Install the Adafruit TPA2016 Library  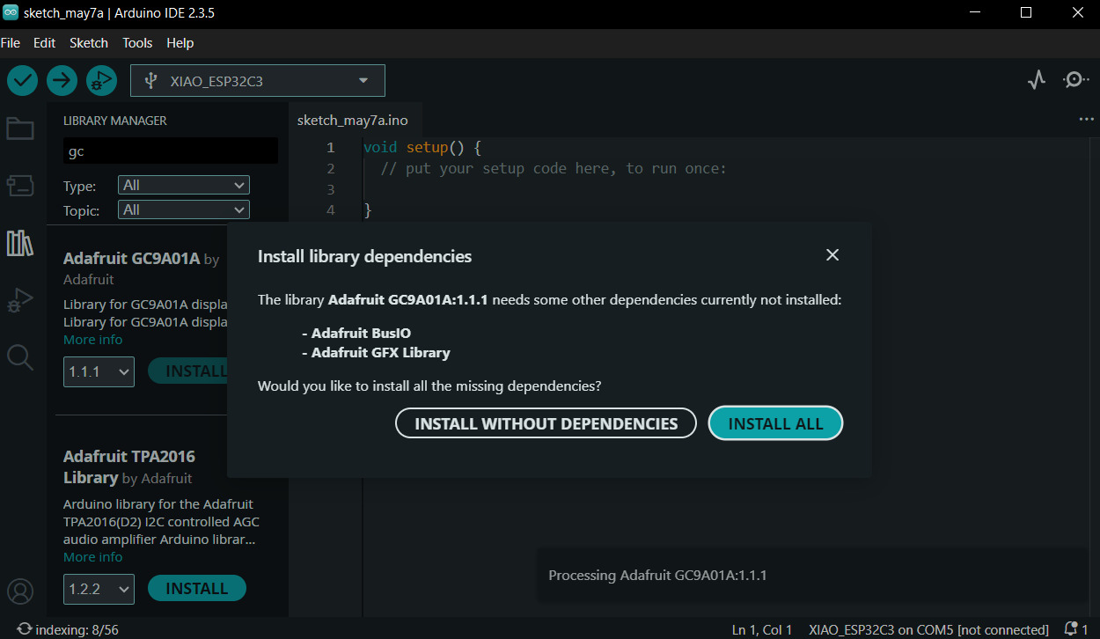click(x=197, y=589)
